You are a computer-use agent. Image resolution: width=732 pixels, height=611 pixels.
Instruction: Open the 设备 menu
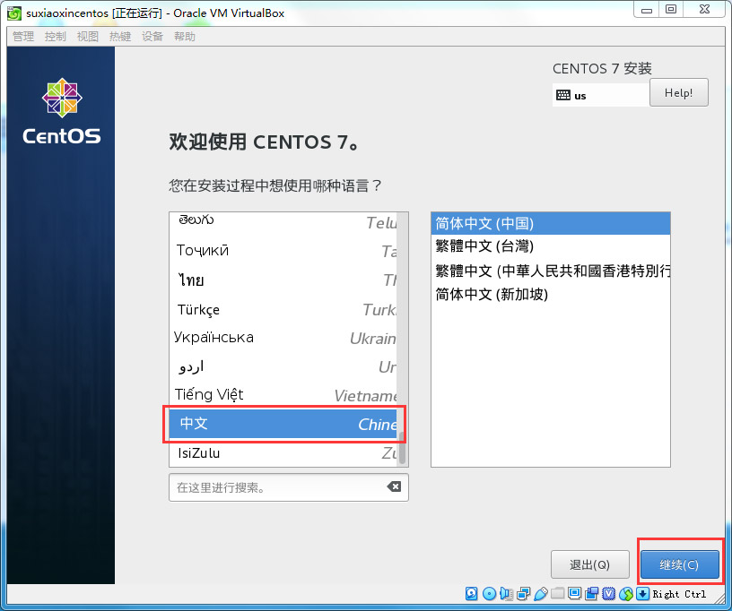click(152, 37)
